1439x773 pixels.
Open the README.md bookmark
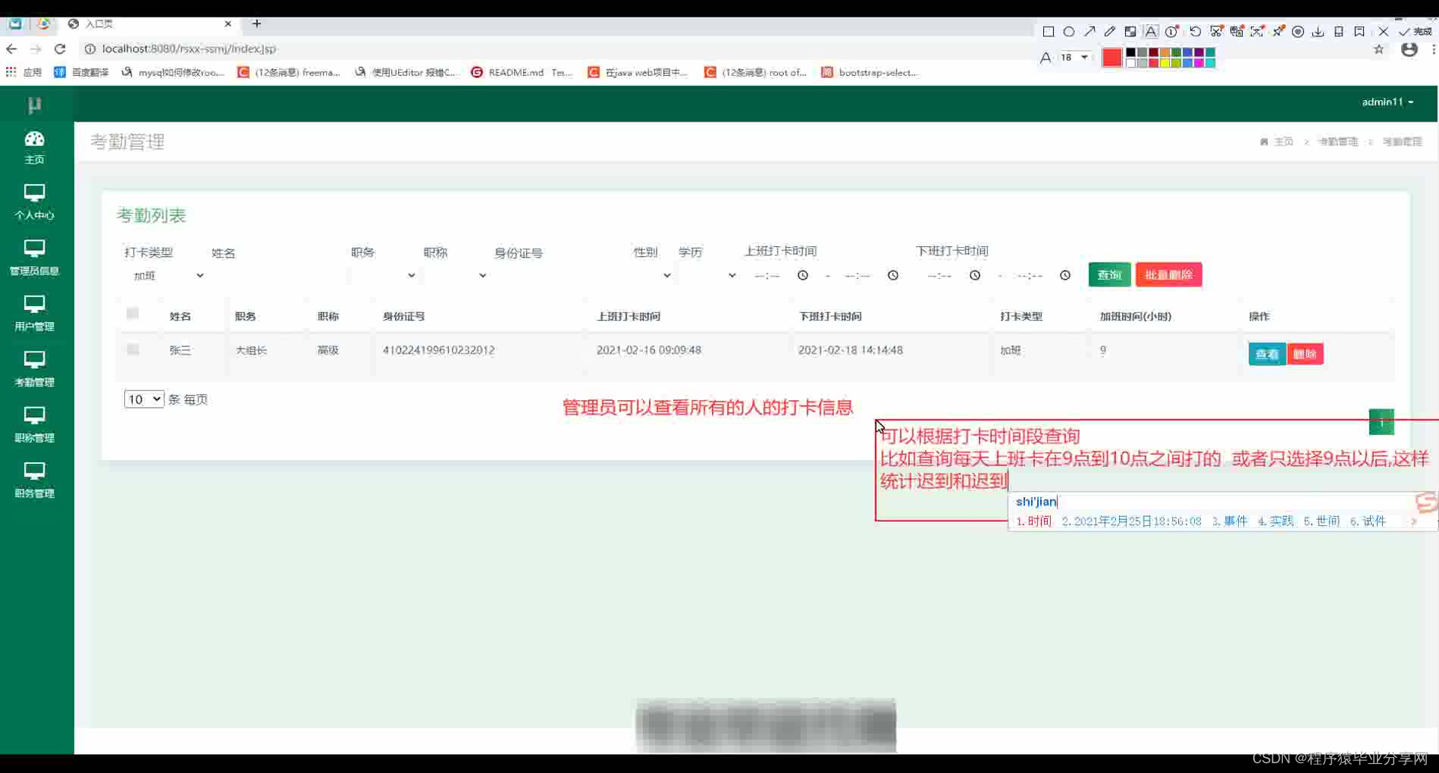[521, 73]
